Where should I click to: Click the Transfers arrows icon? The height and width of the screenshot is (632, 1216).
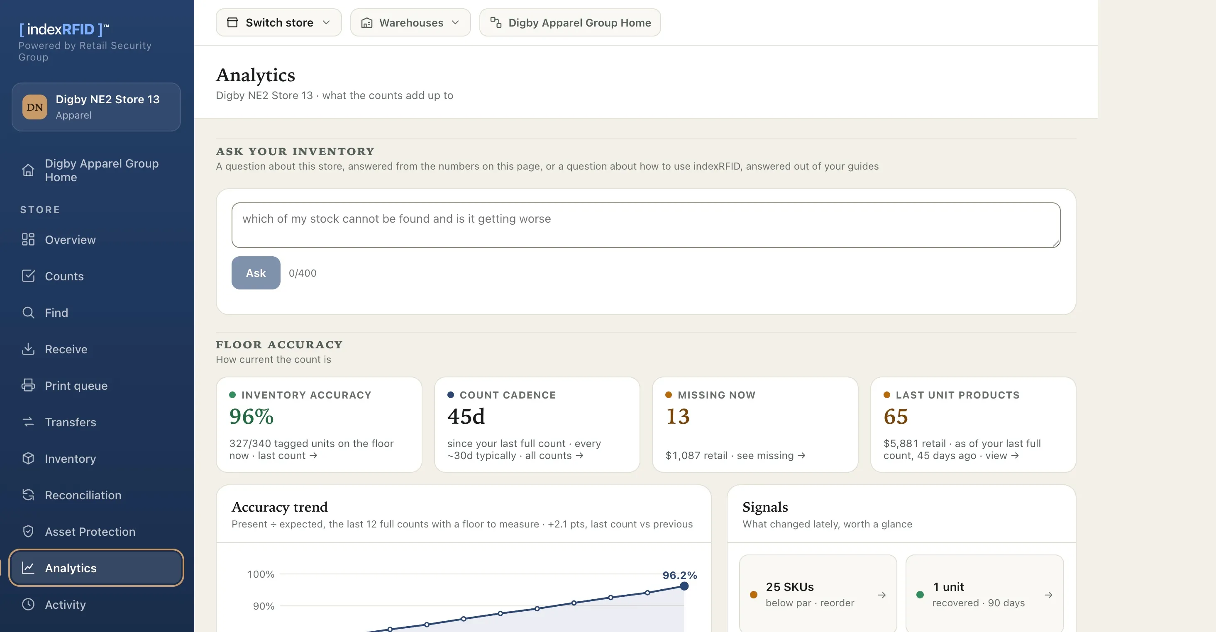point(28,422)
